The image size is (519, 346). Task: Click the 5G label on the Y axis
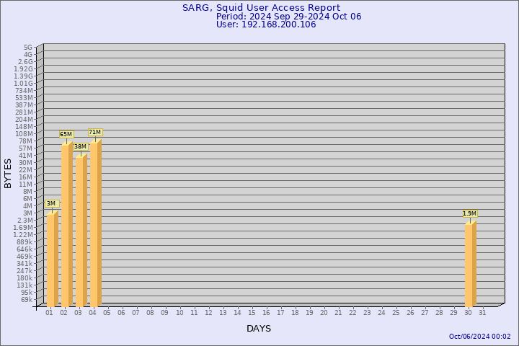point(28,47)
